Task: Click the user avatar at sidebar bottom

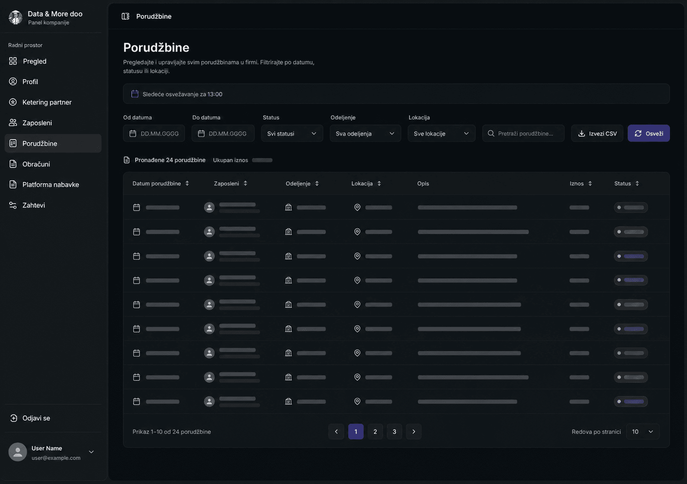Action: pyautogui.click(x=17, y=452)
